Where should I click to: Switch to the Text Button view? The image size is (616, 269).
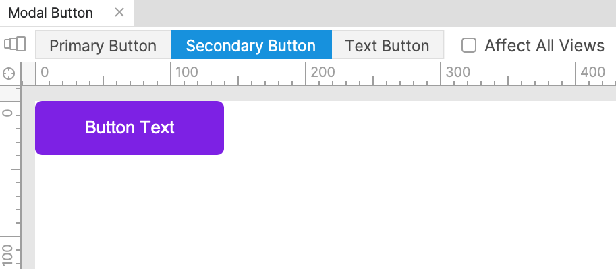tap(387, 44)
